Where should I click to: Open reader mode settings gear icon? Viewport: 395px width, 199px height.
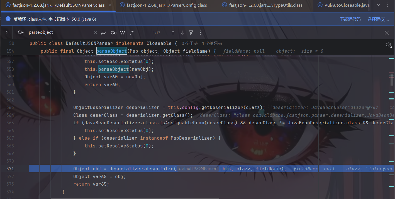pyautogui.click(x=389, y=45)
